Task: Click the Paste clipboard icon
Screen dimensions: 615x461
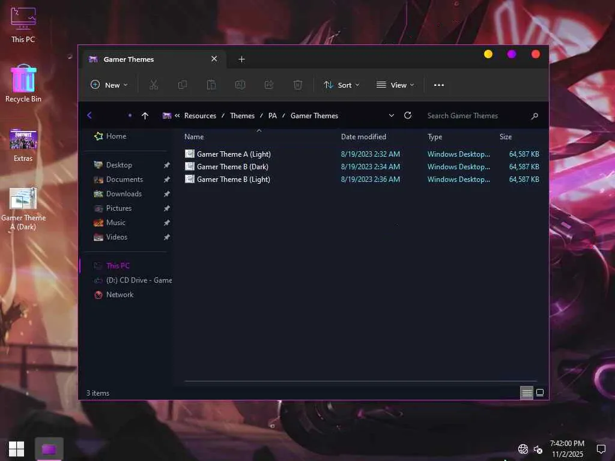Action: 211,85
